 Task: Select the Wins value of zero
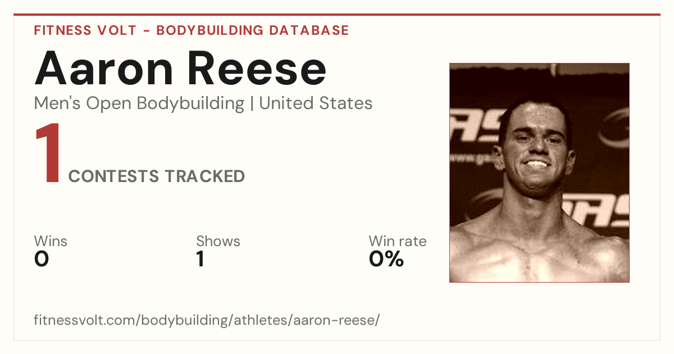click(x=42, y=259)
